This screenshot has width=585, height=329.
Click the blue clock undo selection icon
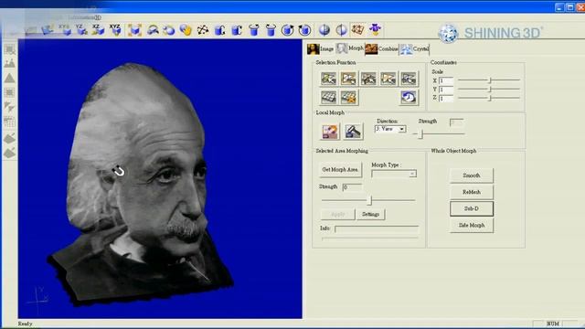409,98
